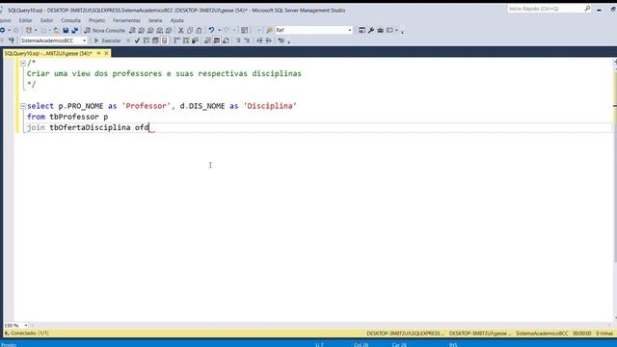Click the Comment out selected lines icon
Viewport: 617px width, 347px height.
tap(238, 40)
